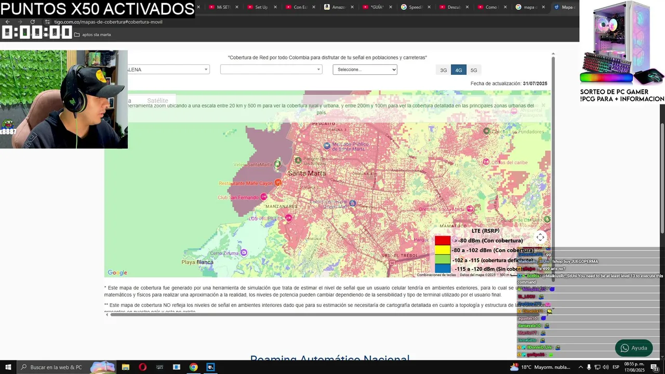Click the Velero Santa Marta map marker
This screenshot has width=665, height=374.
pos(277,165)
